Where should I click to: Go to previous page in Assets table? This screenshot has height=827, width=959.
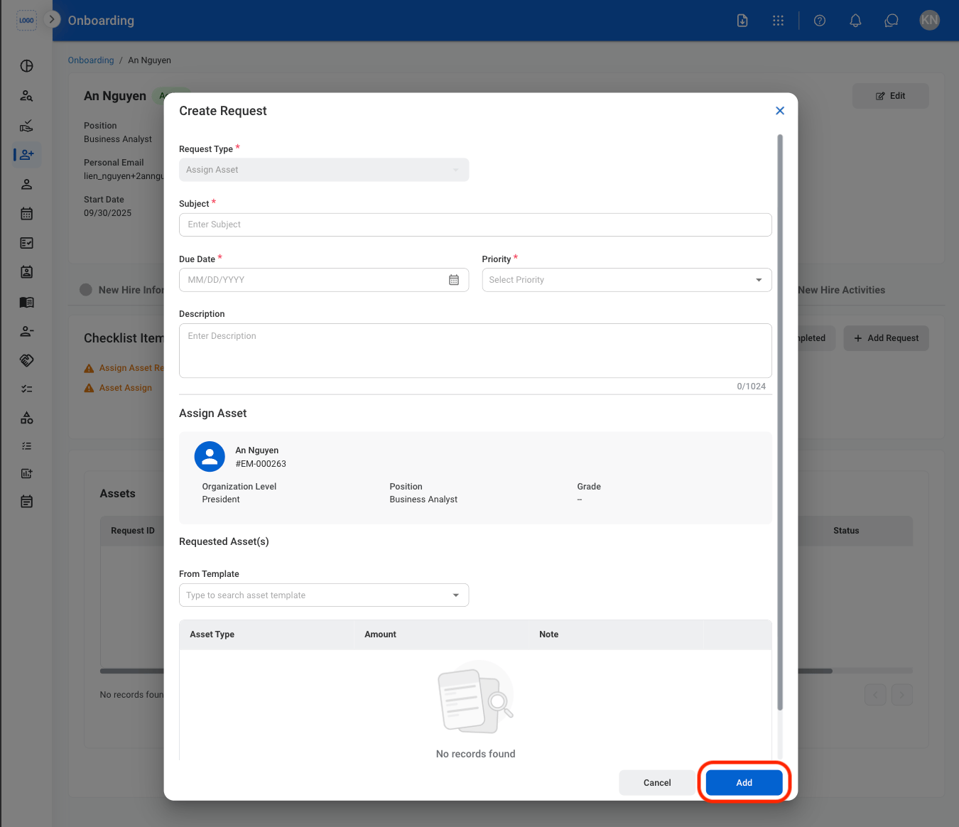[x=875, y=695]
